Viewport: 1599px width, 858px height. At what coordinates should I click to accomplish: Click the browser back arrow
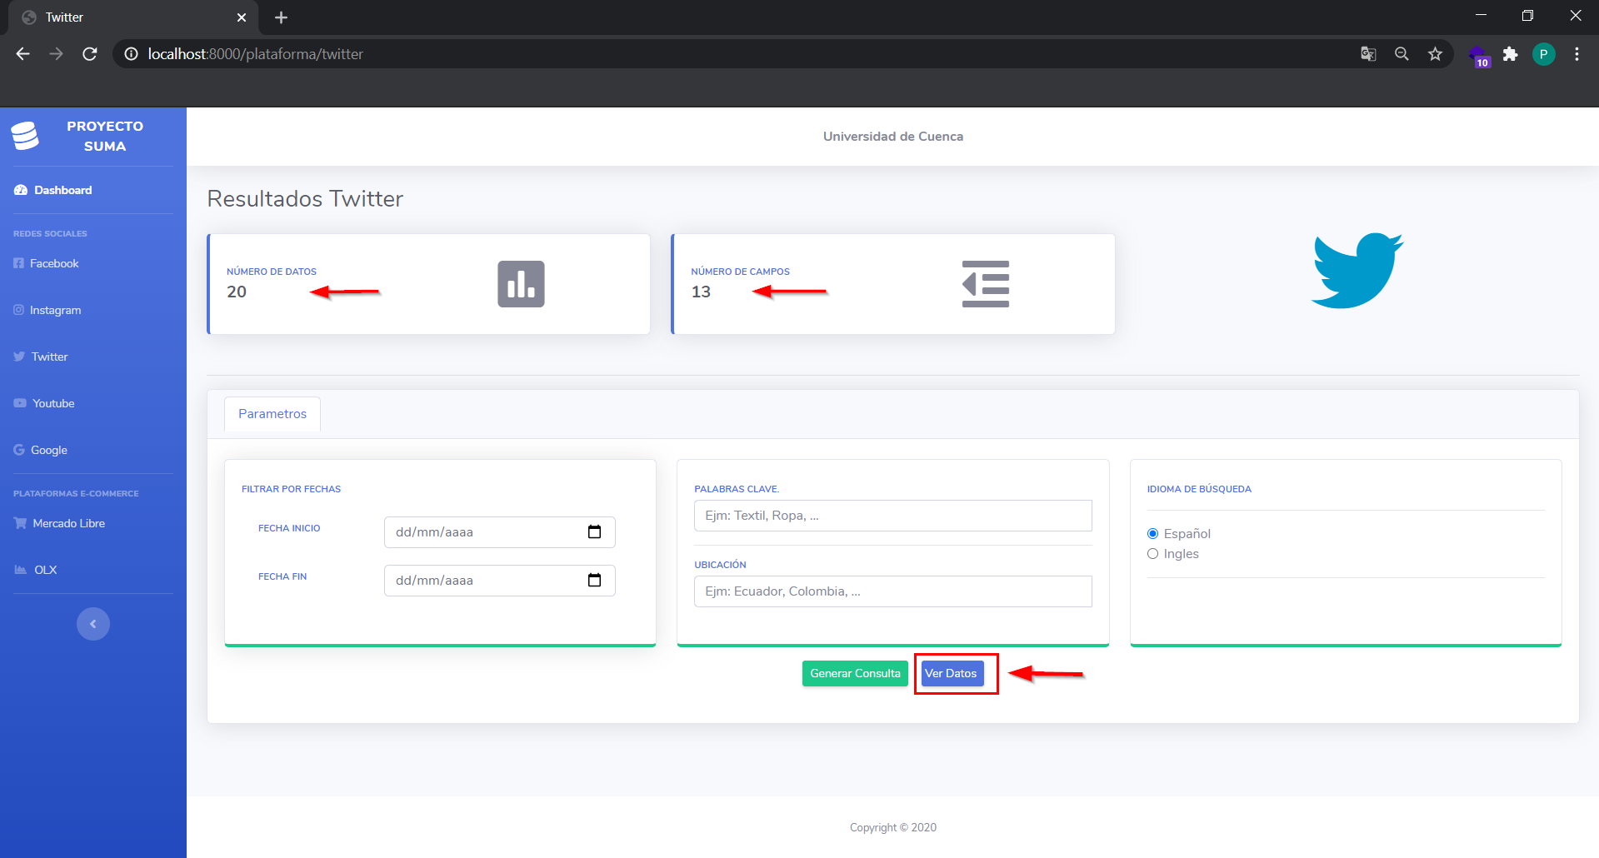[x=23, y=54]
